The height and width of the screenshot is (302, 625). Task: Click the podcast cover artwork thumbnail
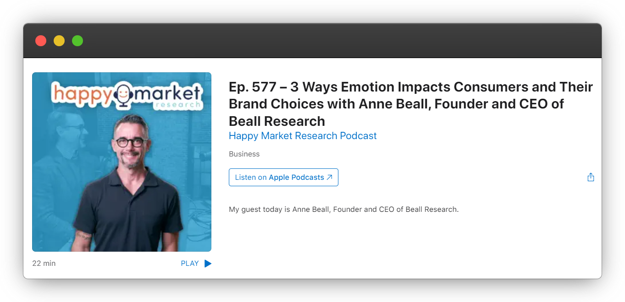point(122,162)
